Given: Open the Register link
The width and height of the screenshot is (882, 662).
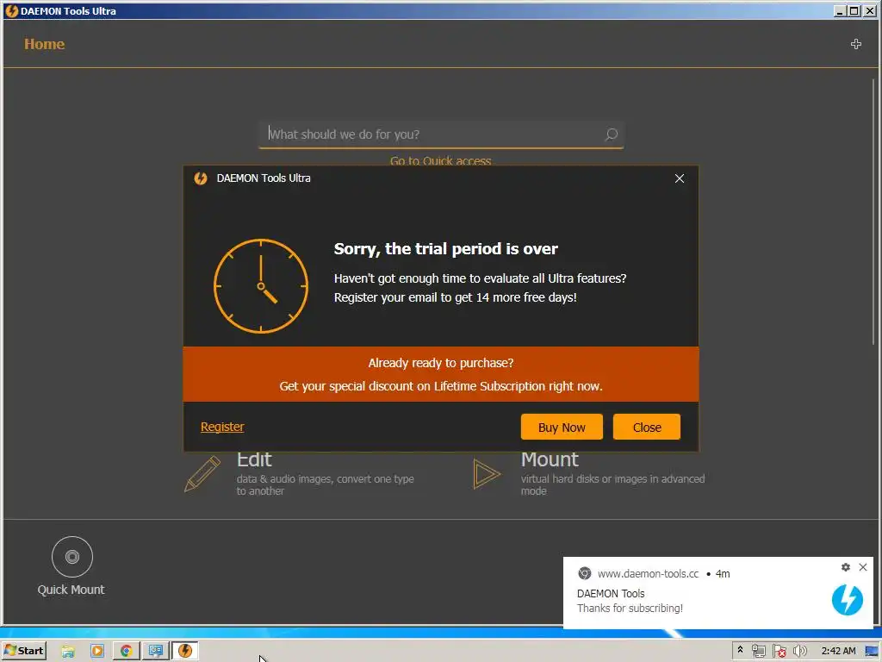Looking at the screenshot, I should 222,427.
